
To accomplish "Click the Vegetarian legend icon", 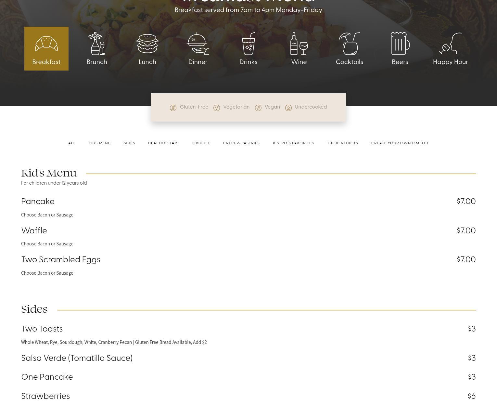I will tap(217, 108).
